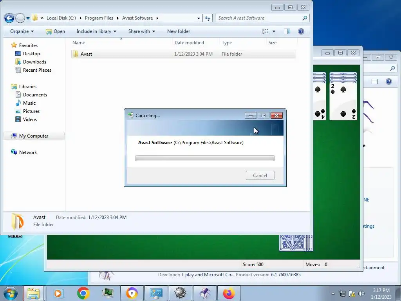Click the search magnifier in the rear window
Image resolution: width=401 pixels, height=301 pixels.
[x=392, y=68]
